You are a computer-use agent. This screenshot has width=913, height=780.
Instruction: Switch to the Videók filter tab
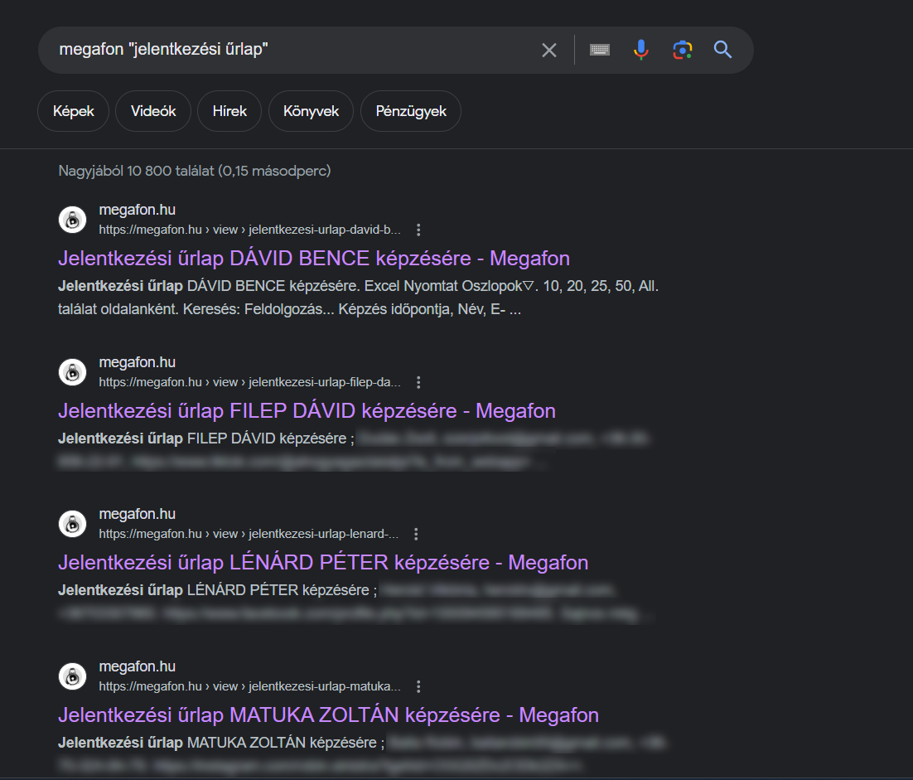click(x=153, y=111)
